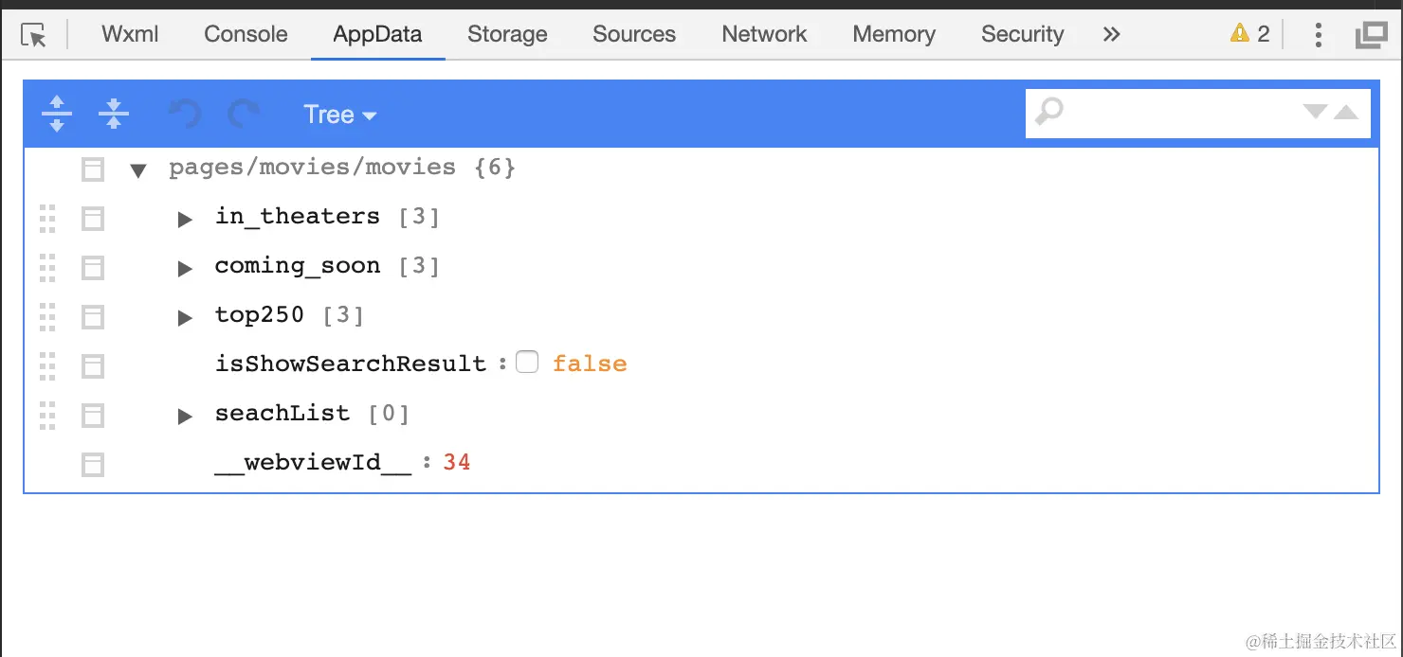Show more tabs with double chevron
1403x657 pixels.
1112,34
